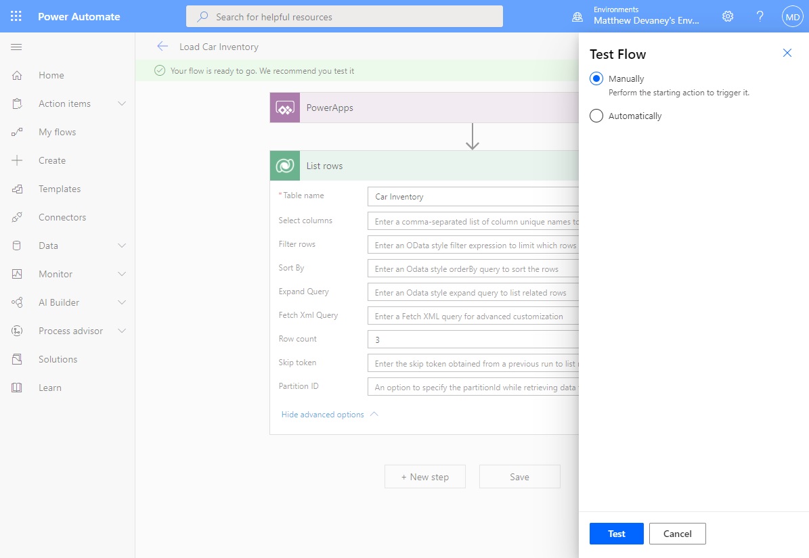Select the Templates item in sidebar
Screen dimensions: 809x558
58,188
